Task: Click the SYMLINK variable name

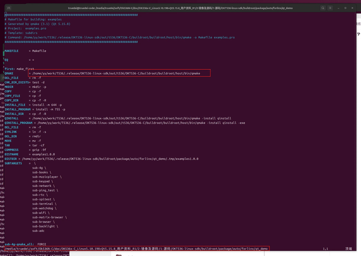Action: (x=11, y=132)
